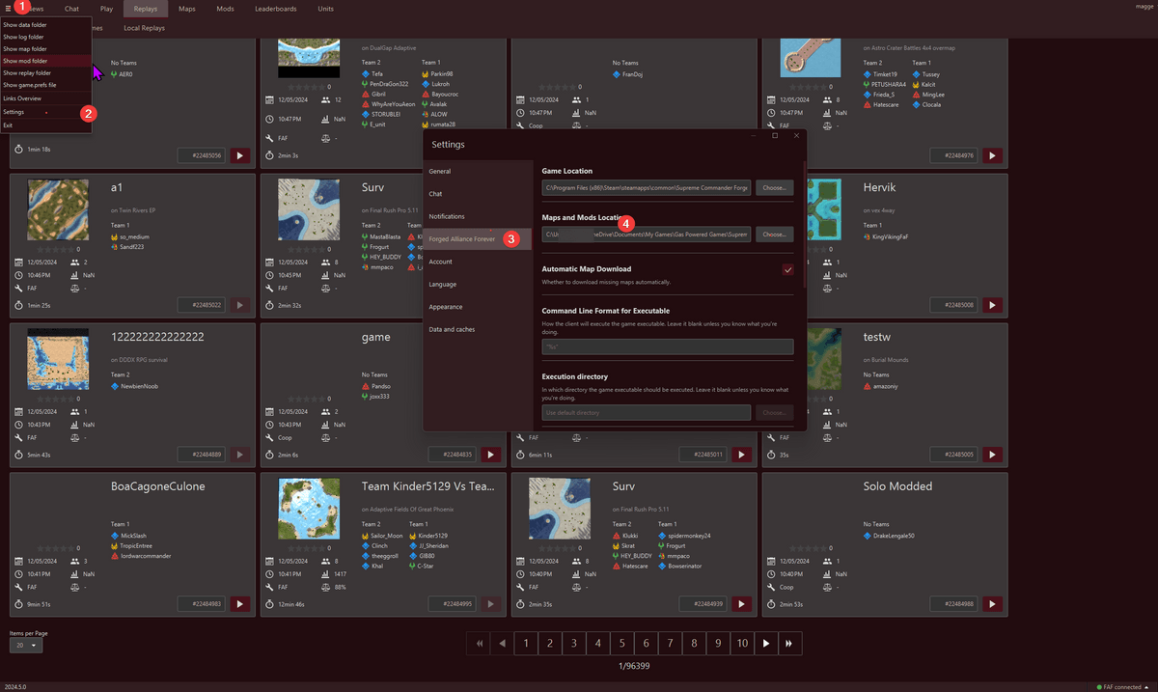Click the Game Location path field
This screenshot has height=692, width=1158.
point(647,188)
